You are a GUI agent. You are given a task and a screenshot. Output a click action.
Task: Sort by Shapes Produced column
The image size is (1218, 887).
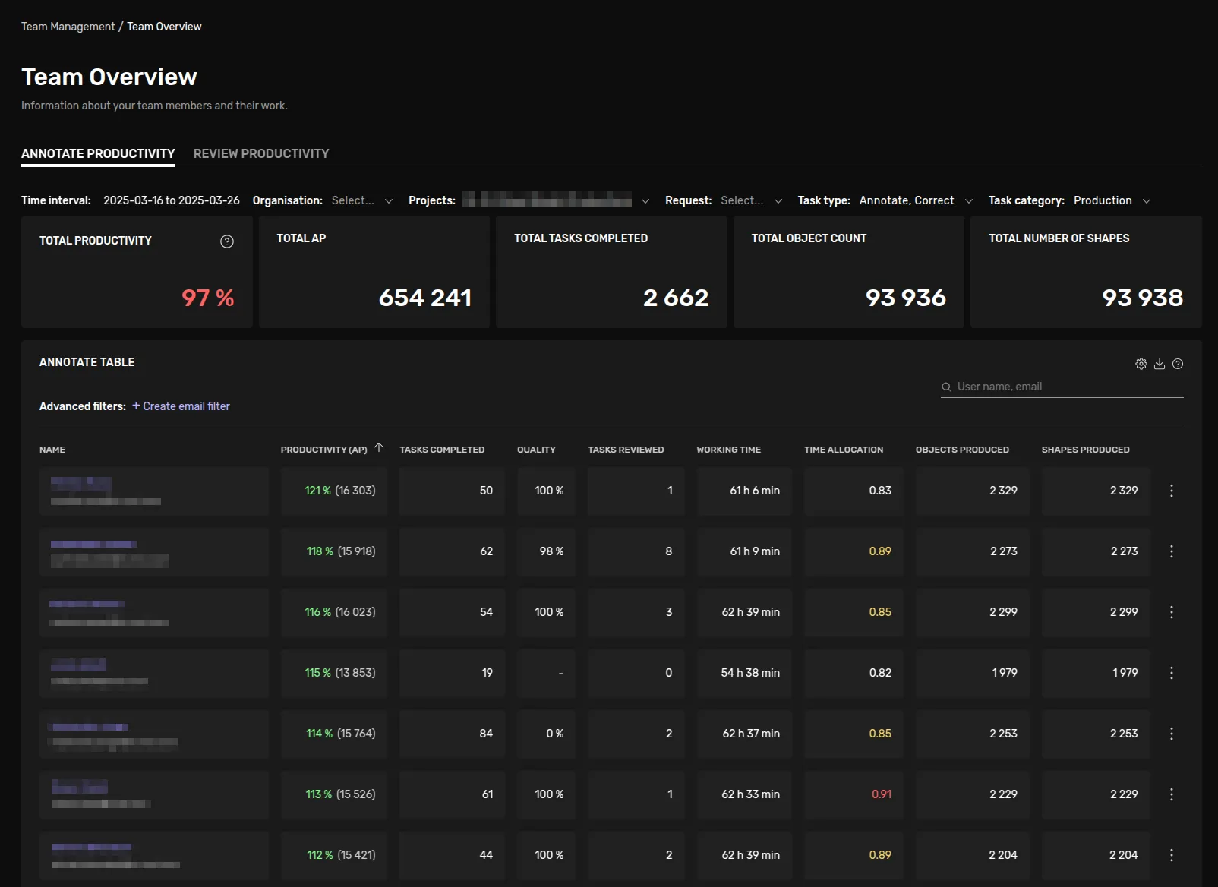pyautogui.click(x=1085, y=450)
